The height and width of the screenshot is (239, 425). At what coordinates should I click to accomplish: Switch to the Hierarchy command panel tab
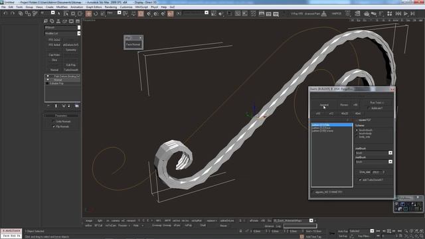(58, 21)
